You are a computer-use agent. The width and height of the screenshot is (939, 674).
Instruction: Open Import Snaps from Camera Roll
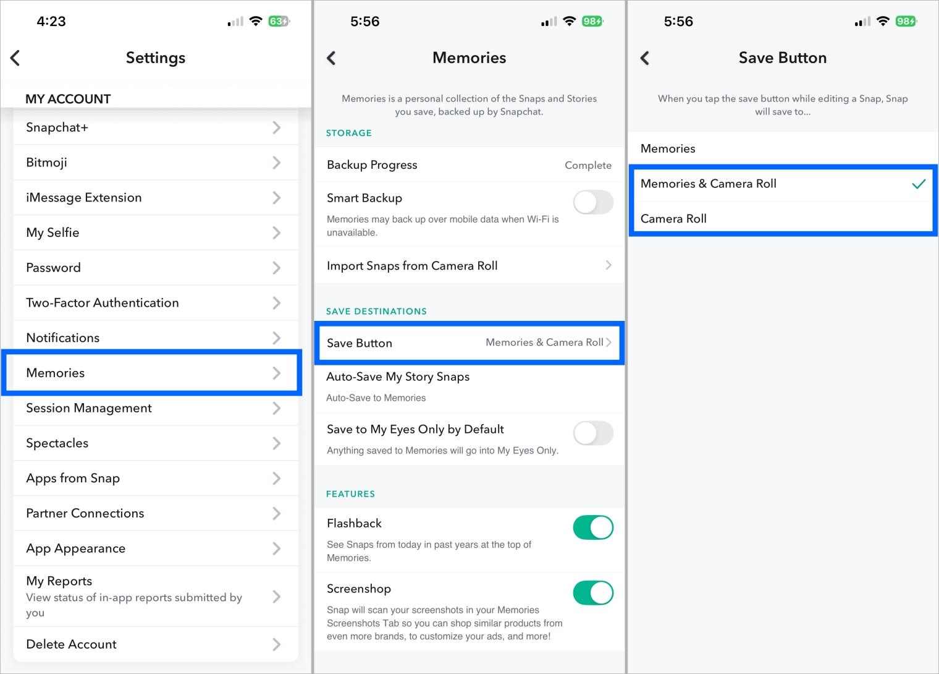[469, 265]
